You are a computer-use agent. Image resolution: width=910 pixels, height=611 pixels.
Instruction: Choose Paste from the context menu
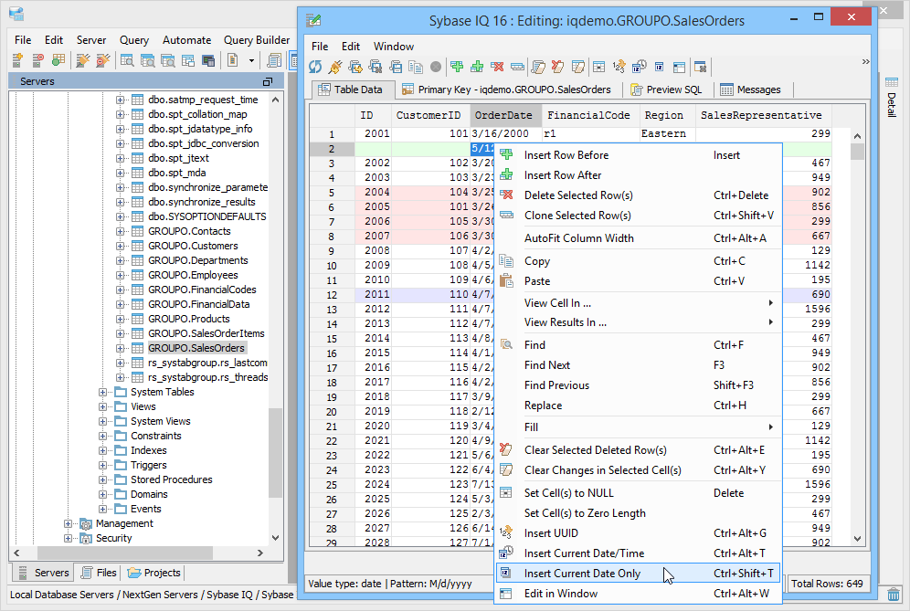(x=638, y=280)
